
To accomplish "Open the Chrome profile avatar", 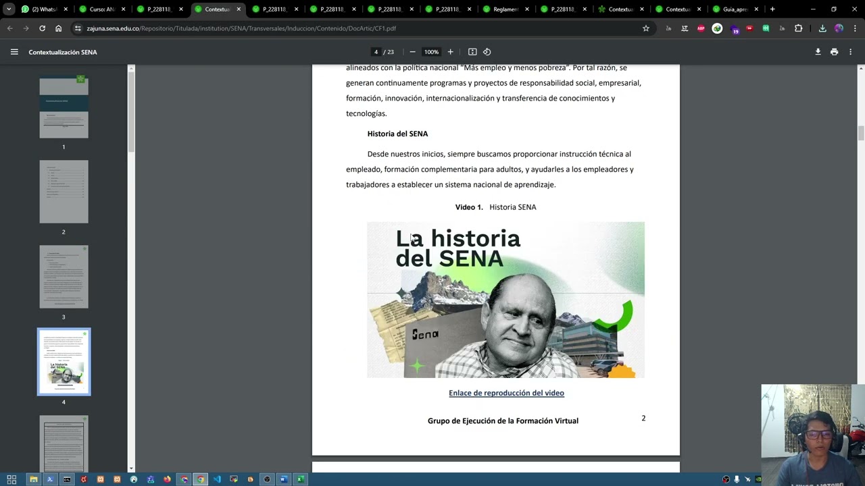I will tap(839, 28).
